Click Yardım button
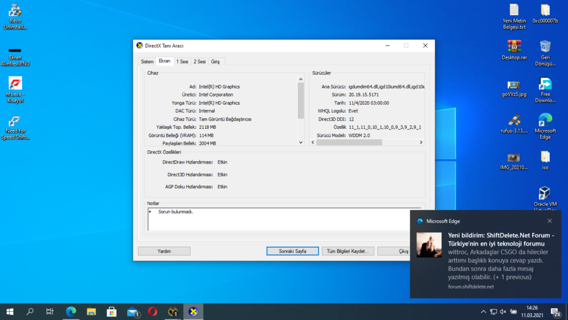Viewport: 568px width, 320px height. (x=164, y=251)
